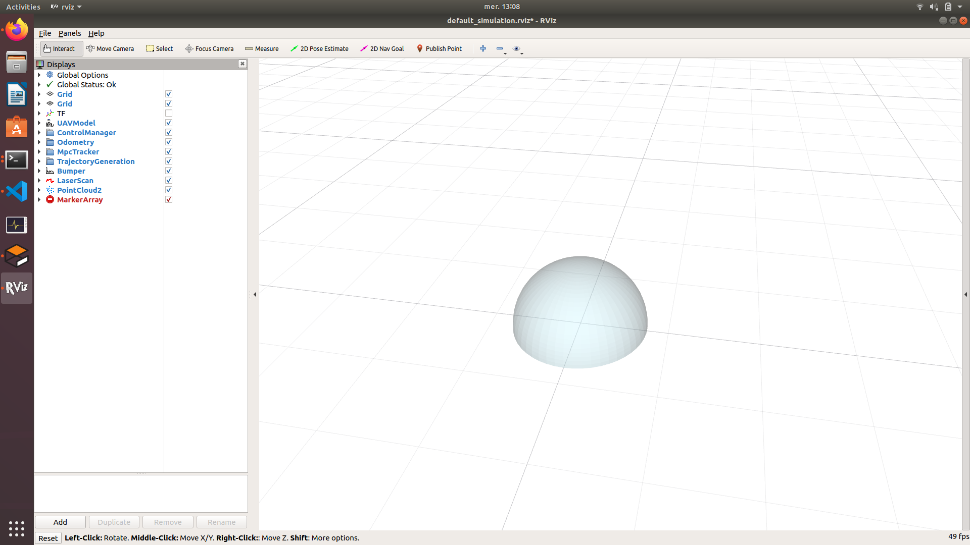
Task: Expand the Global Options tree item
Action: (40, 75)
